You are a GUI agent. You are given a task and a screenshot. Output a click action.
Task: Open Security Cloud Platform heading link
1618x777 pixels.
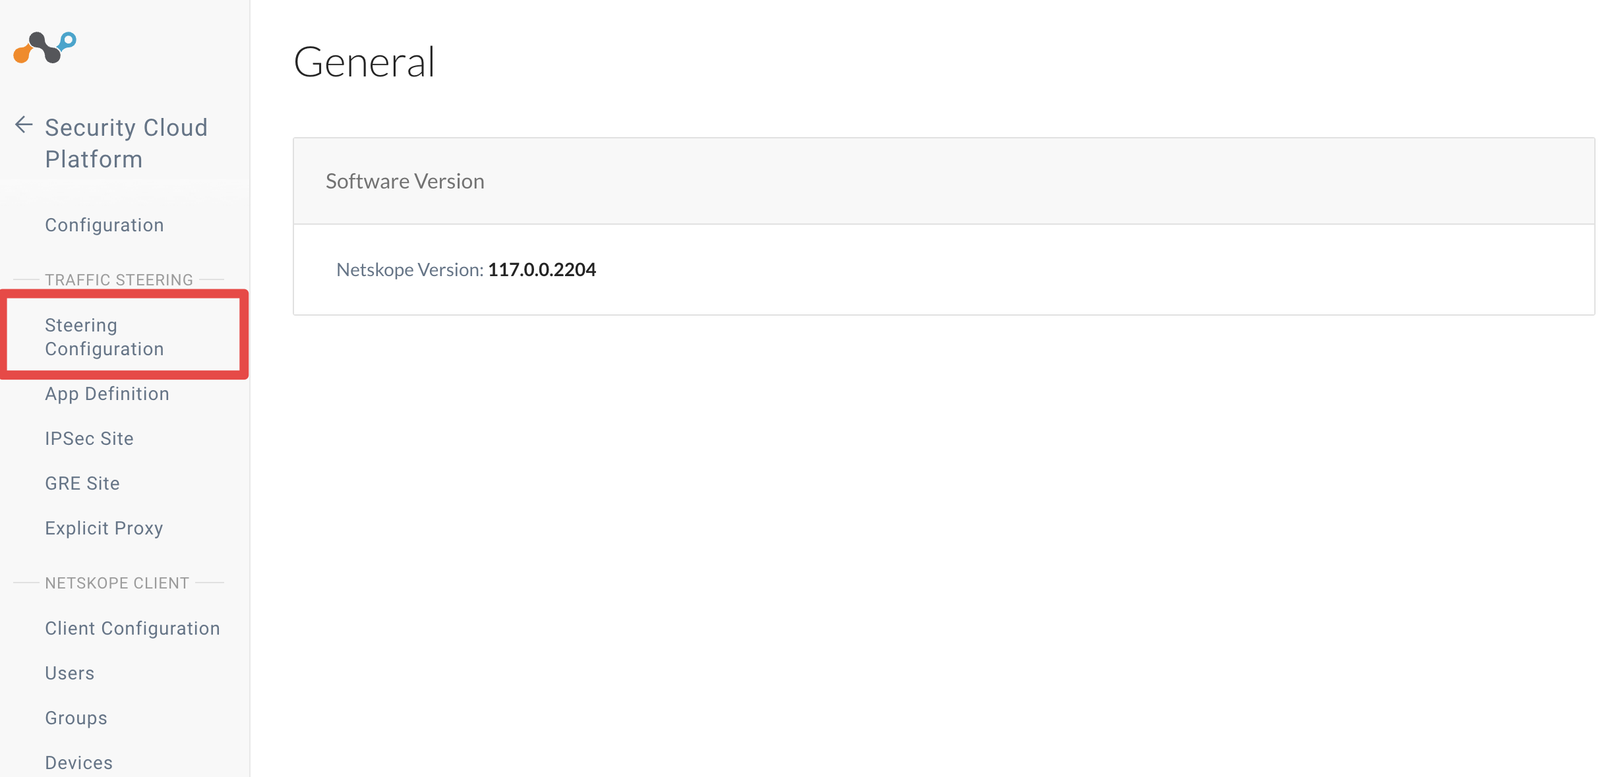point(126,143)
